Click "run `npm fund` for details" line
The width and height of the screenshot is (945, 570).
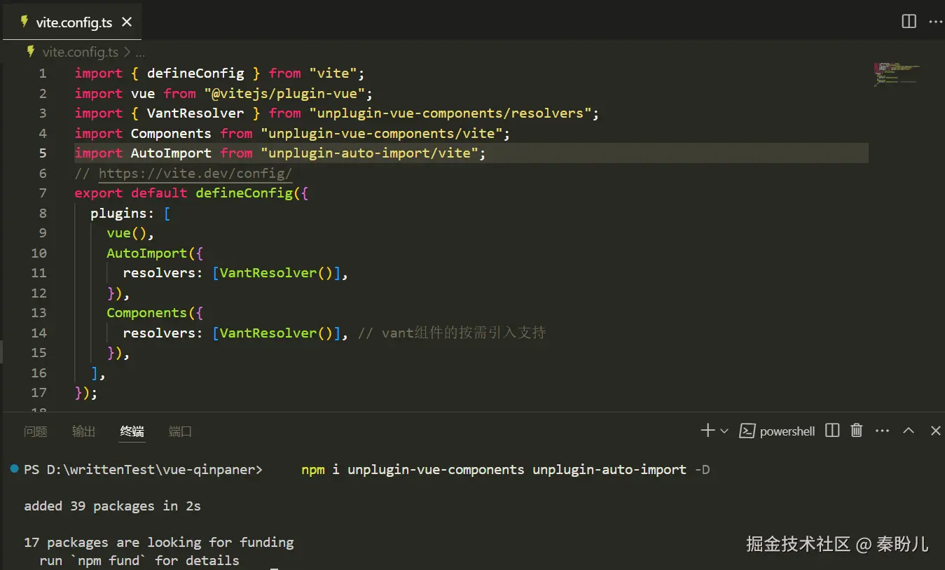[139, 561]
